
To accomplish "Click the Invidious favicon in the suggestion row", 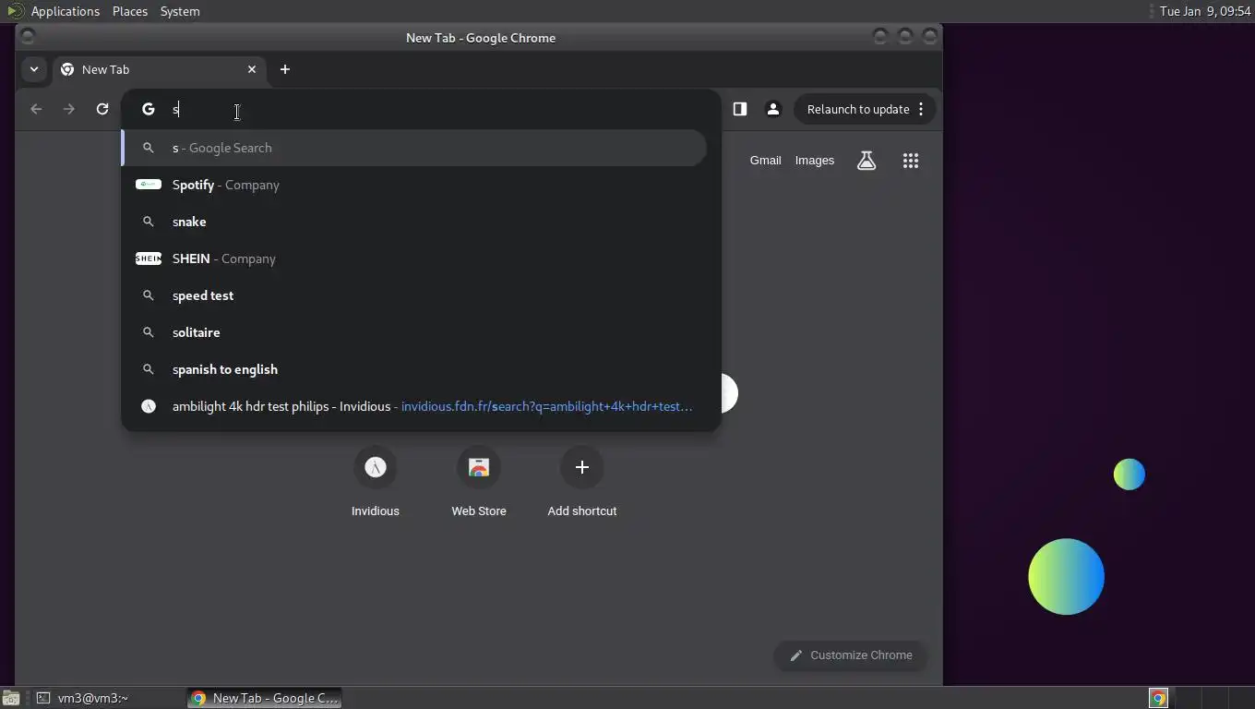I will coord(148,406).
